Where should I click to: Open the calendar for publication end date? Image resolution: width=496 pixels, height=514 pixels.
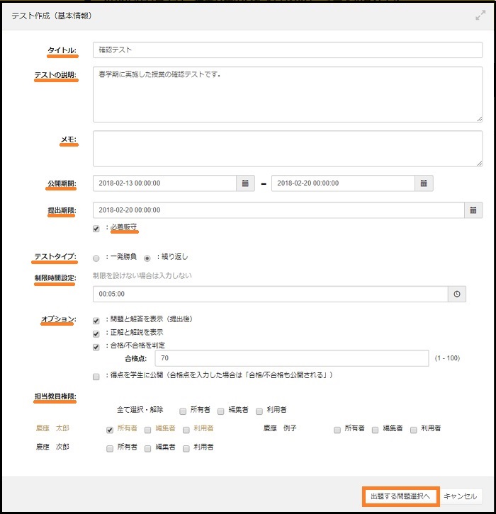pos(424,183)
